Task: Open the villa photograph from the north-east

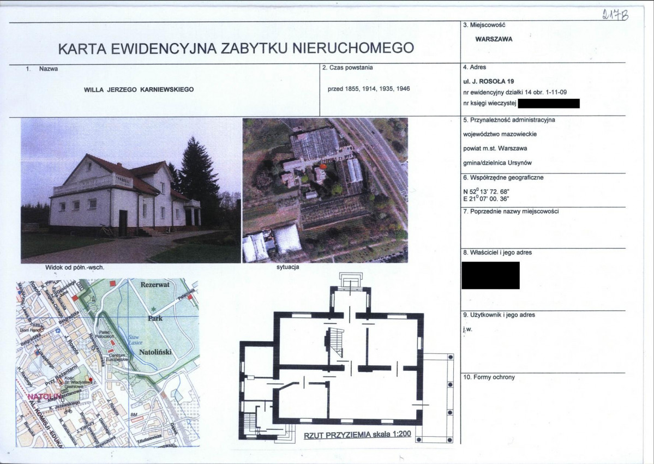Action: pyautogui.click(x=130, y=190)
